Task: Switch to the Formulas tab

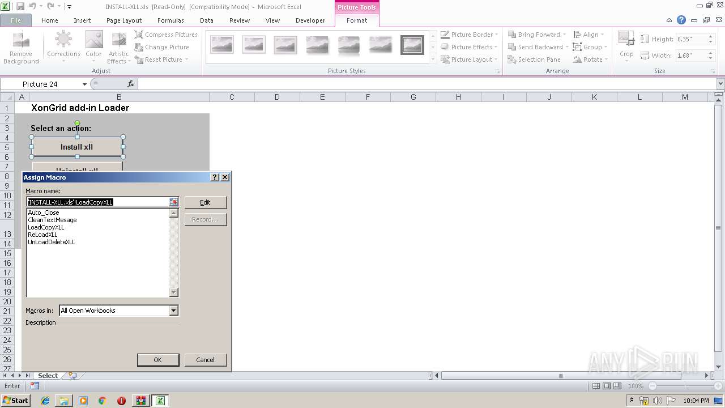Action: [x=170, y=20]
